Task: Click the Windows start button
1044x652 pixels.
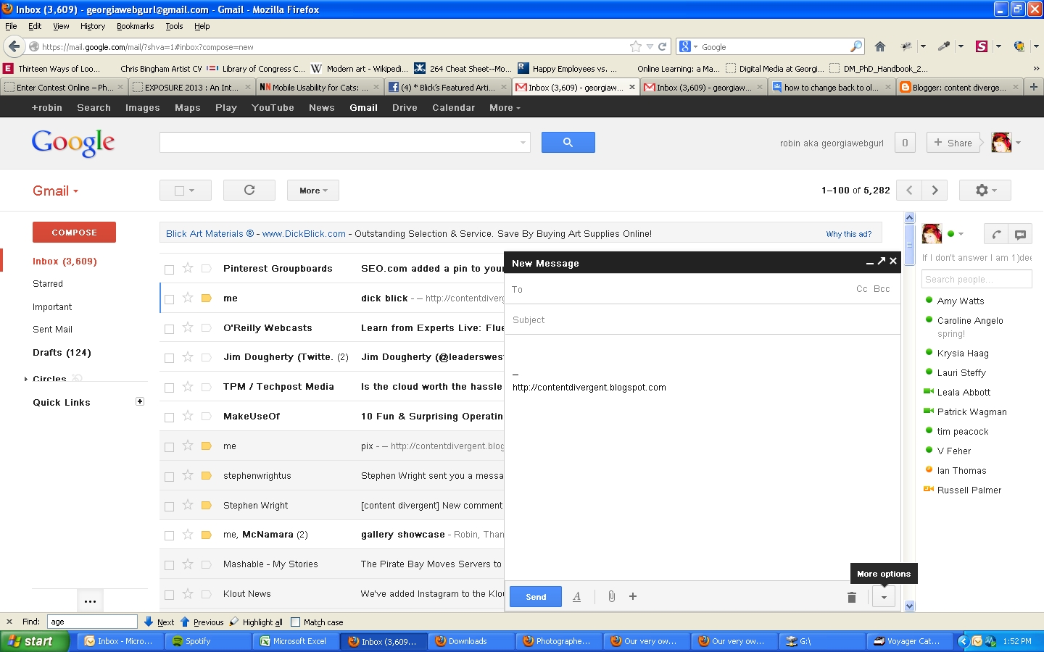Action: click(x=34, y=641)
